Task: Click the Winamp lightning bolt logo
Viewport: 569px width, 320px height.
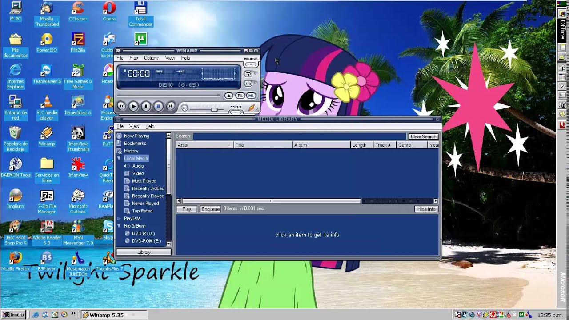Action: pyautogui.click(x=252, y=108)
